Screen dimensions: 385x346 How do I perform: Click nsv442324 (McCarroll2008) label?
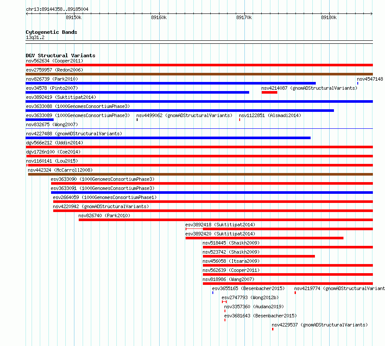60,170
